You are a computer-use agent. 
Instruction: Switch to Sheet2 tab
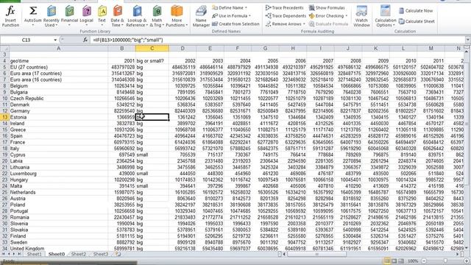coord(79,254)
